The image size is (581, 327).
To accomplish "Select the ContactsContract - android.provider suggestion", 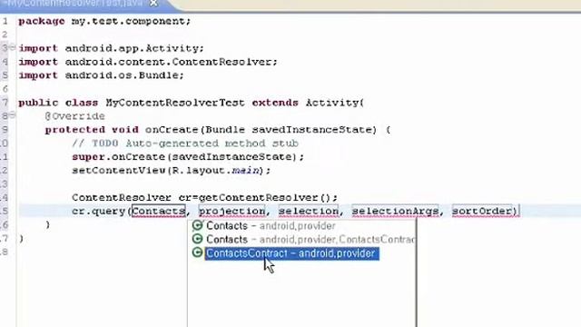I will pos(291,253).
